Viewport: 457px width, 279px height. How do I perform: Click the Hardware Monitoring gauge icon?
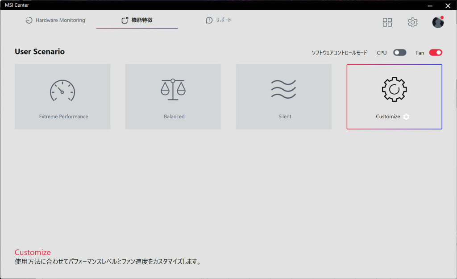[x=29, y=20]
